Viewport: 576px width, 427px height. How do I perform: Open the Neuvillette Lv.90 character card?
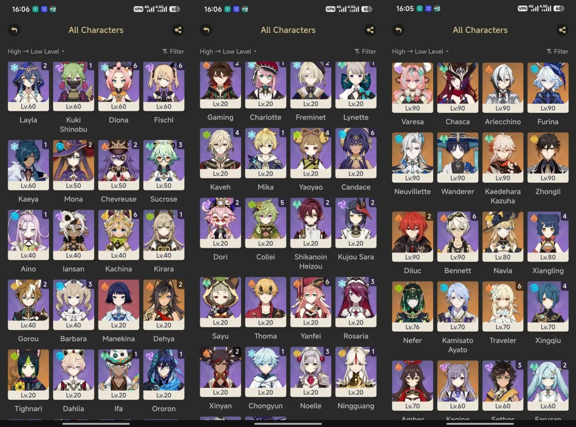click(412, 158)
